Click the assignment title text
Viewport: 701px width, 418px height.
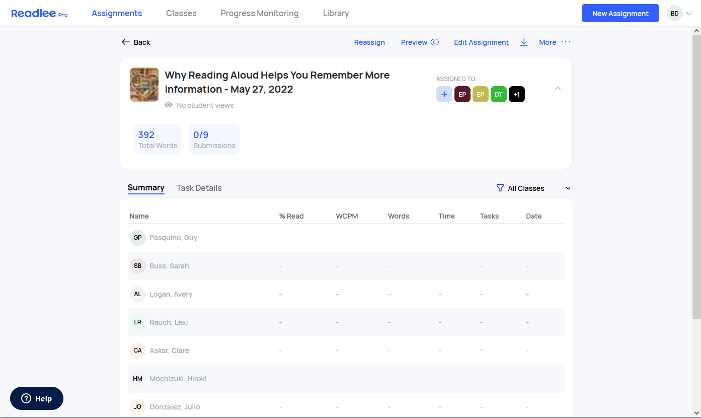(x=277, y=82)
